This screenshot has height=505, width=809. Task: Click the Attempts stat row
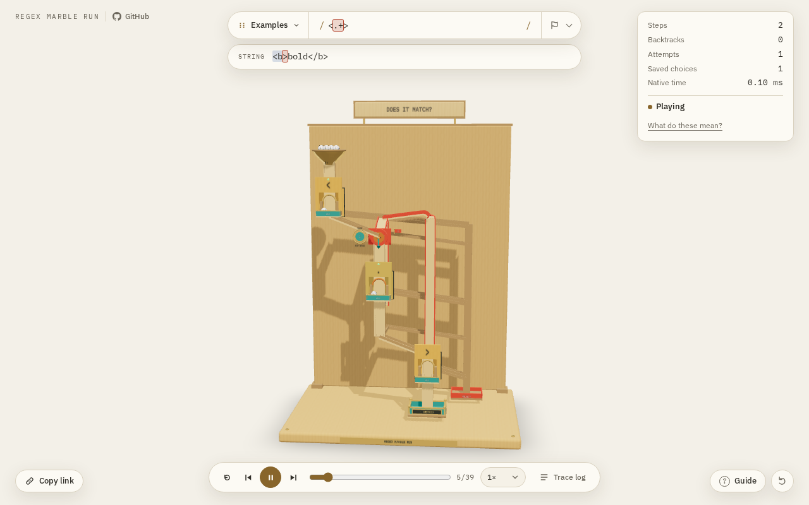coord(715,54)
